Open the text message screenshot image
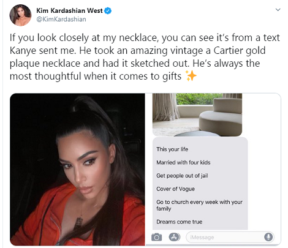288x248 pixels. coord(213,170)
